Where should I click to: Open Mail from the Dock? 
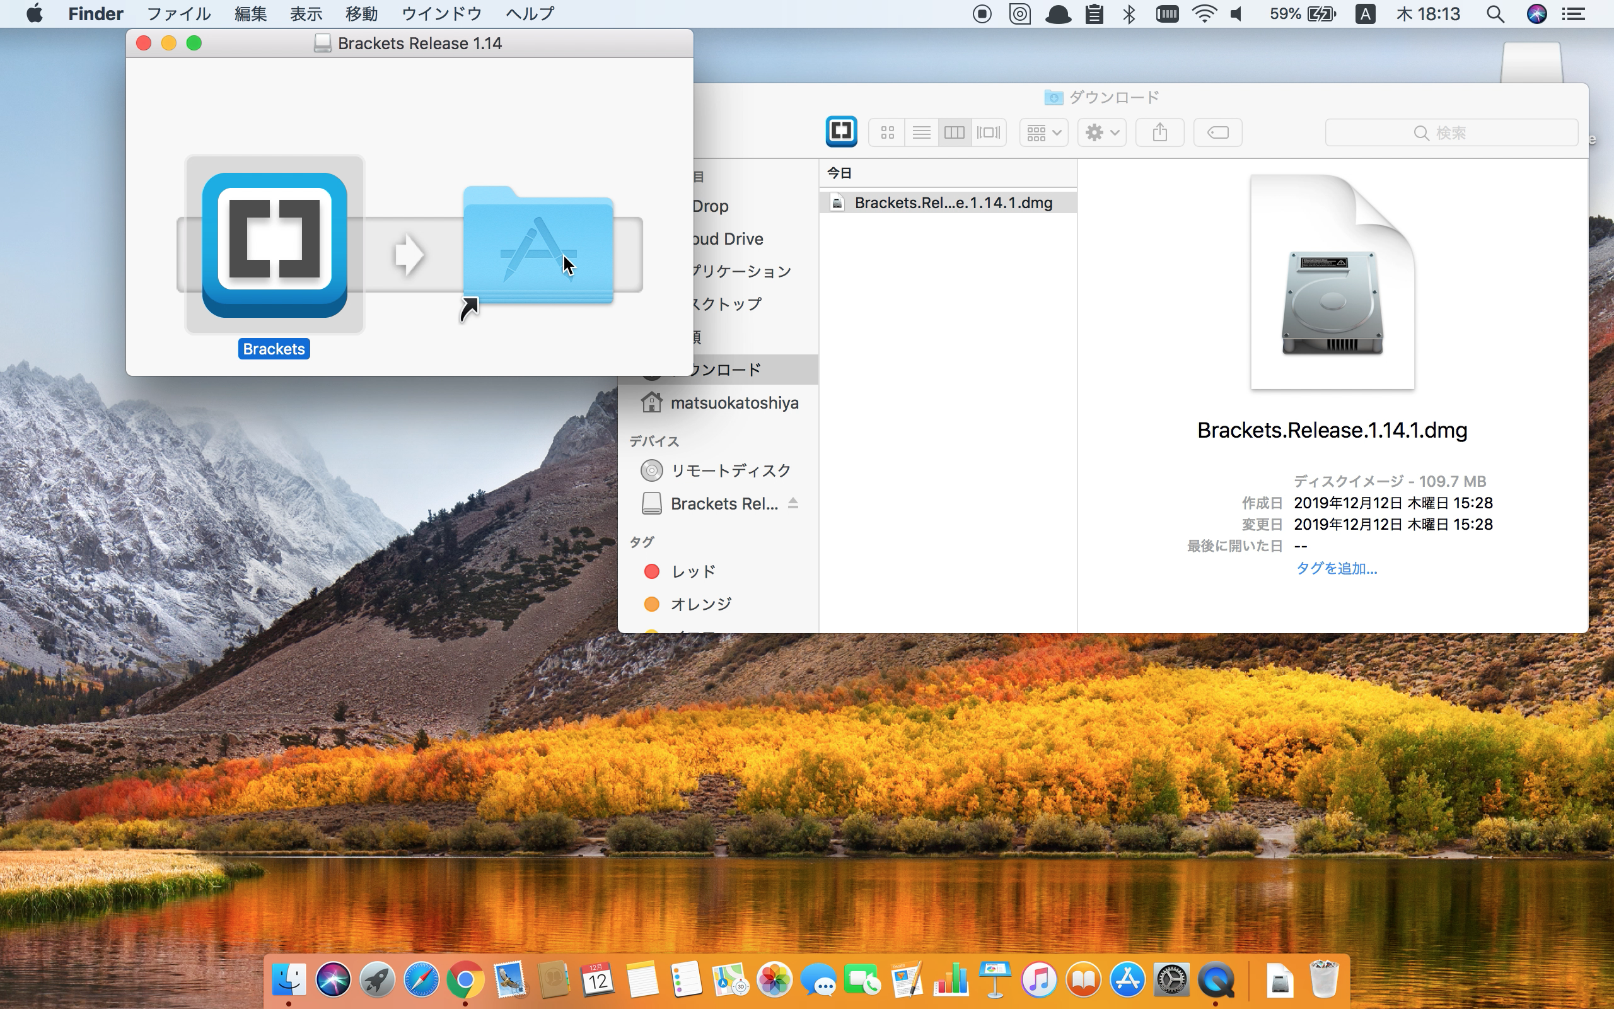[x=510, y=979]
